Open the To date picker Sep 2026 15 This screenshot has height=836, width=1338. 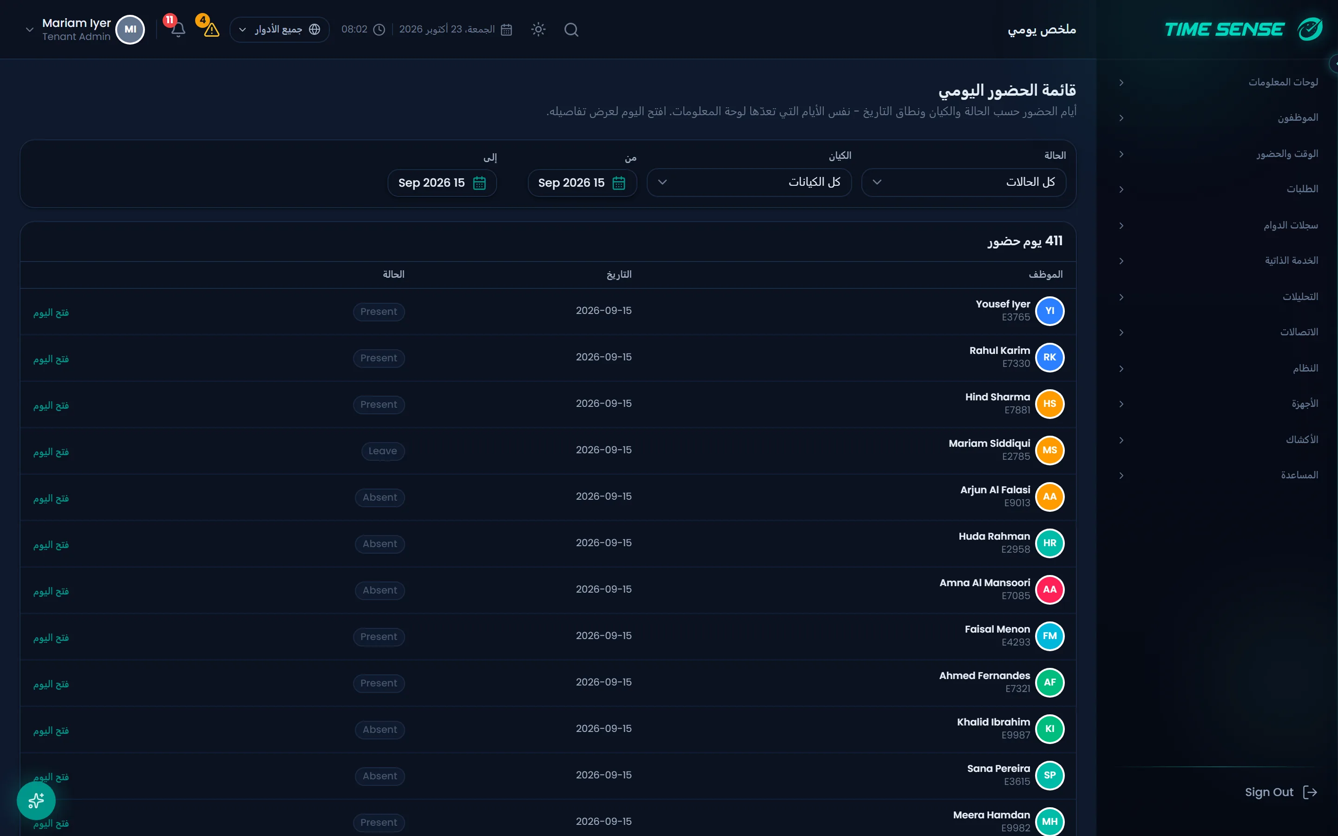tap(442, 183)
